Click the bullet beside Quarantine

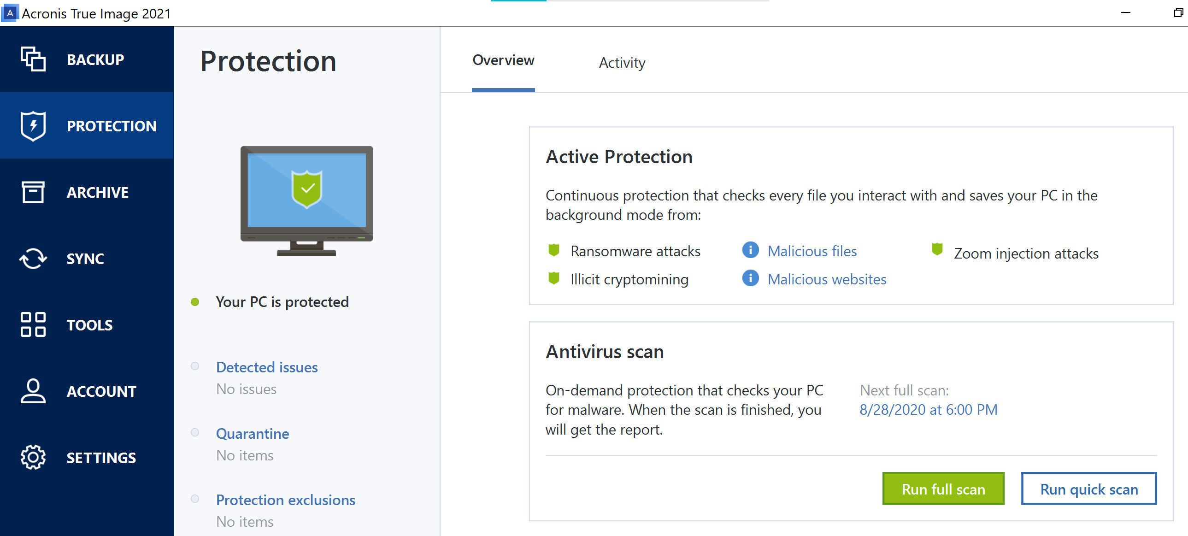pyautogui.click(x=195, y=433)
